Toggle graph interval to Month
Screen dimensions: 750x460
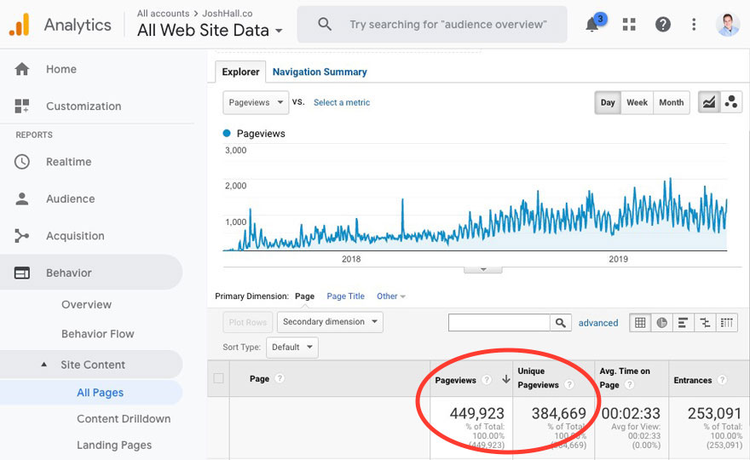click(x=671, y=102)
